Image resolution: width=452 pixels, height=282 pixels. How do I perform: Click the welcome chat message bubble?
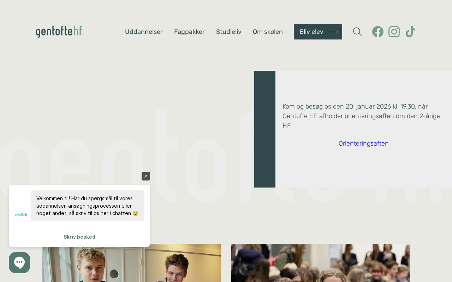tap(88, 206)
